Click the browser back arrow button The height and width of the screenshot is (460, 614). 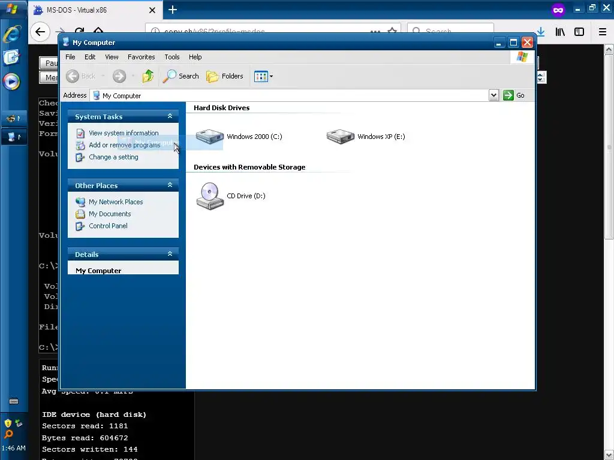40,32
